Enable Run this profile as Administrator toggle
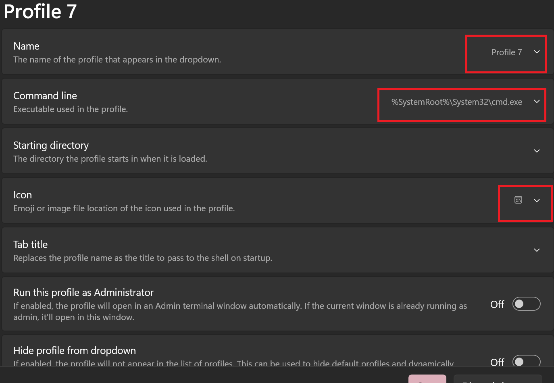This screenshot has height=383, width=554. click(526, 304)
